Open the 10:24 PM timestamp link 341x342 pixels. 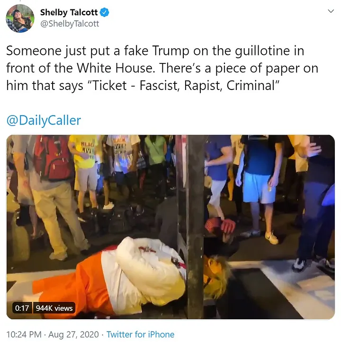24,334
